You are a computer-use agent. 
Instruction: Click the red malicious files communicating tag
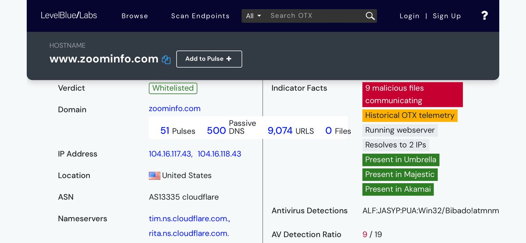click(x=412, y=94)
